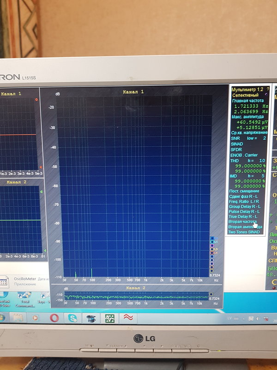The width and height of the screenshot is (277, 370).
Task: Select Главная частота in multimeter list
Action: click(x=248, y=101)
